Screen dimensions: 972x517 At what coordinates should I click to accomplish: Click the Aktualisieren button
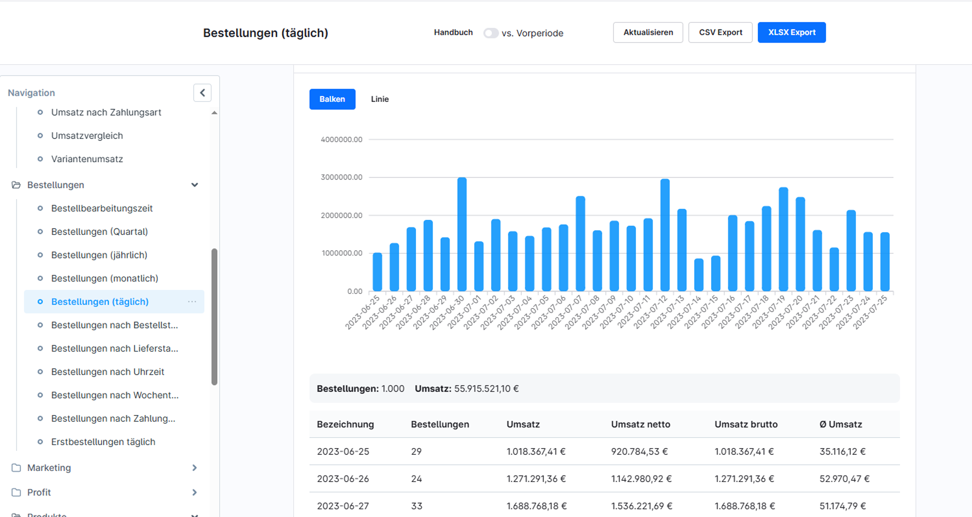pos(648,33)
